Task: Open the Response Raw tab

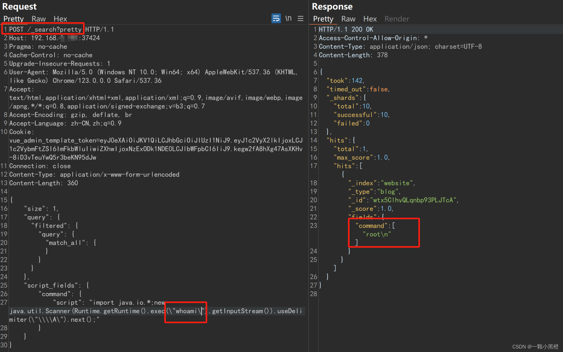Action: 348,19
